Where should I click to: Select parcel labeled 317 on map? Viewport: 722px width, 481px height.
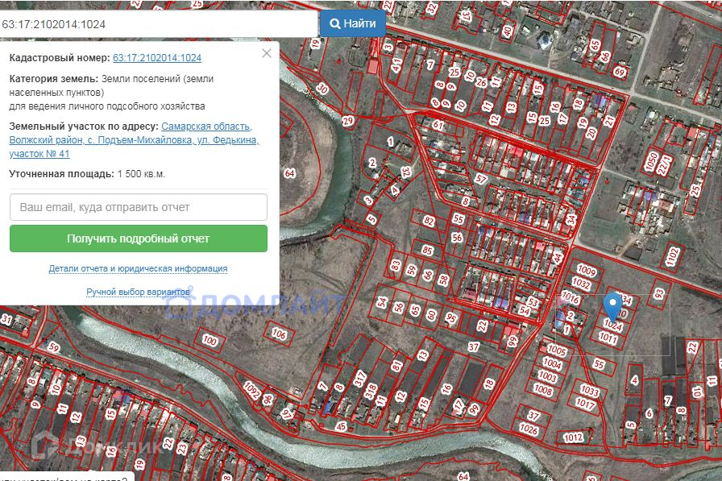(360, 379)
